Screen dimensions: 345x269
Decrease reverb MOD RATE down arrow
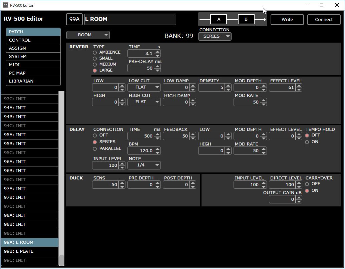click(263, 104)
